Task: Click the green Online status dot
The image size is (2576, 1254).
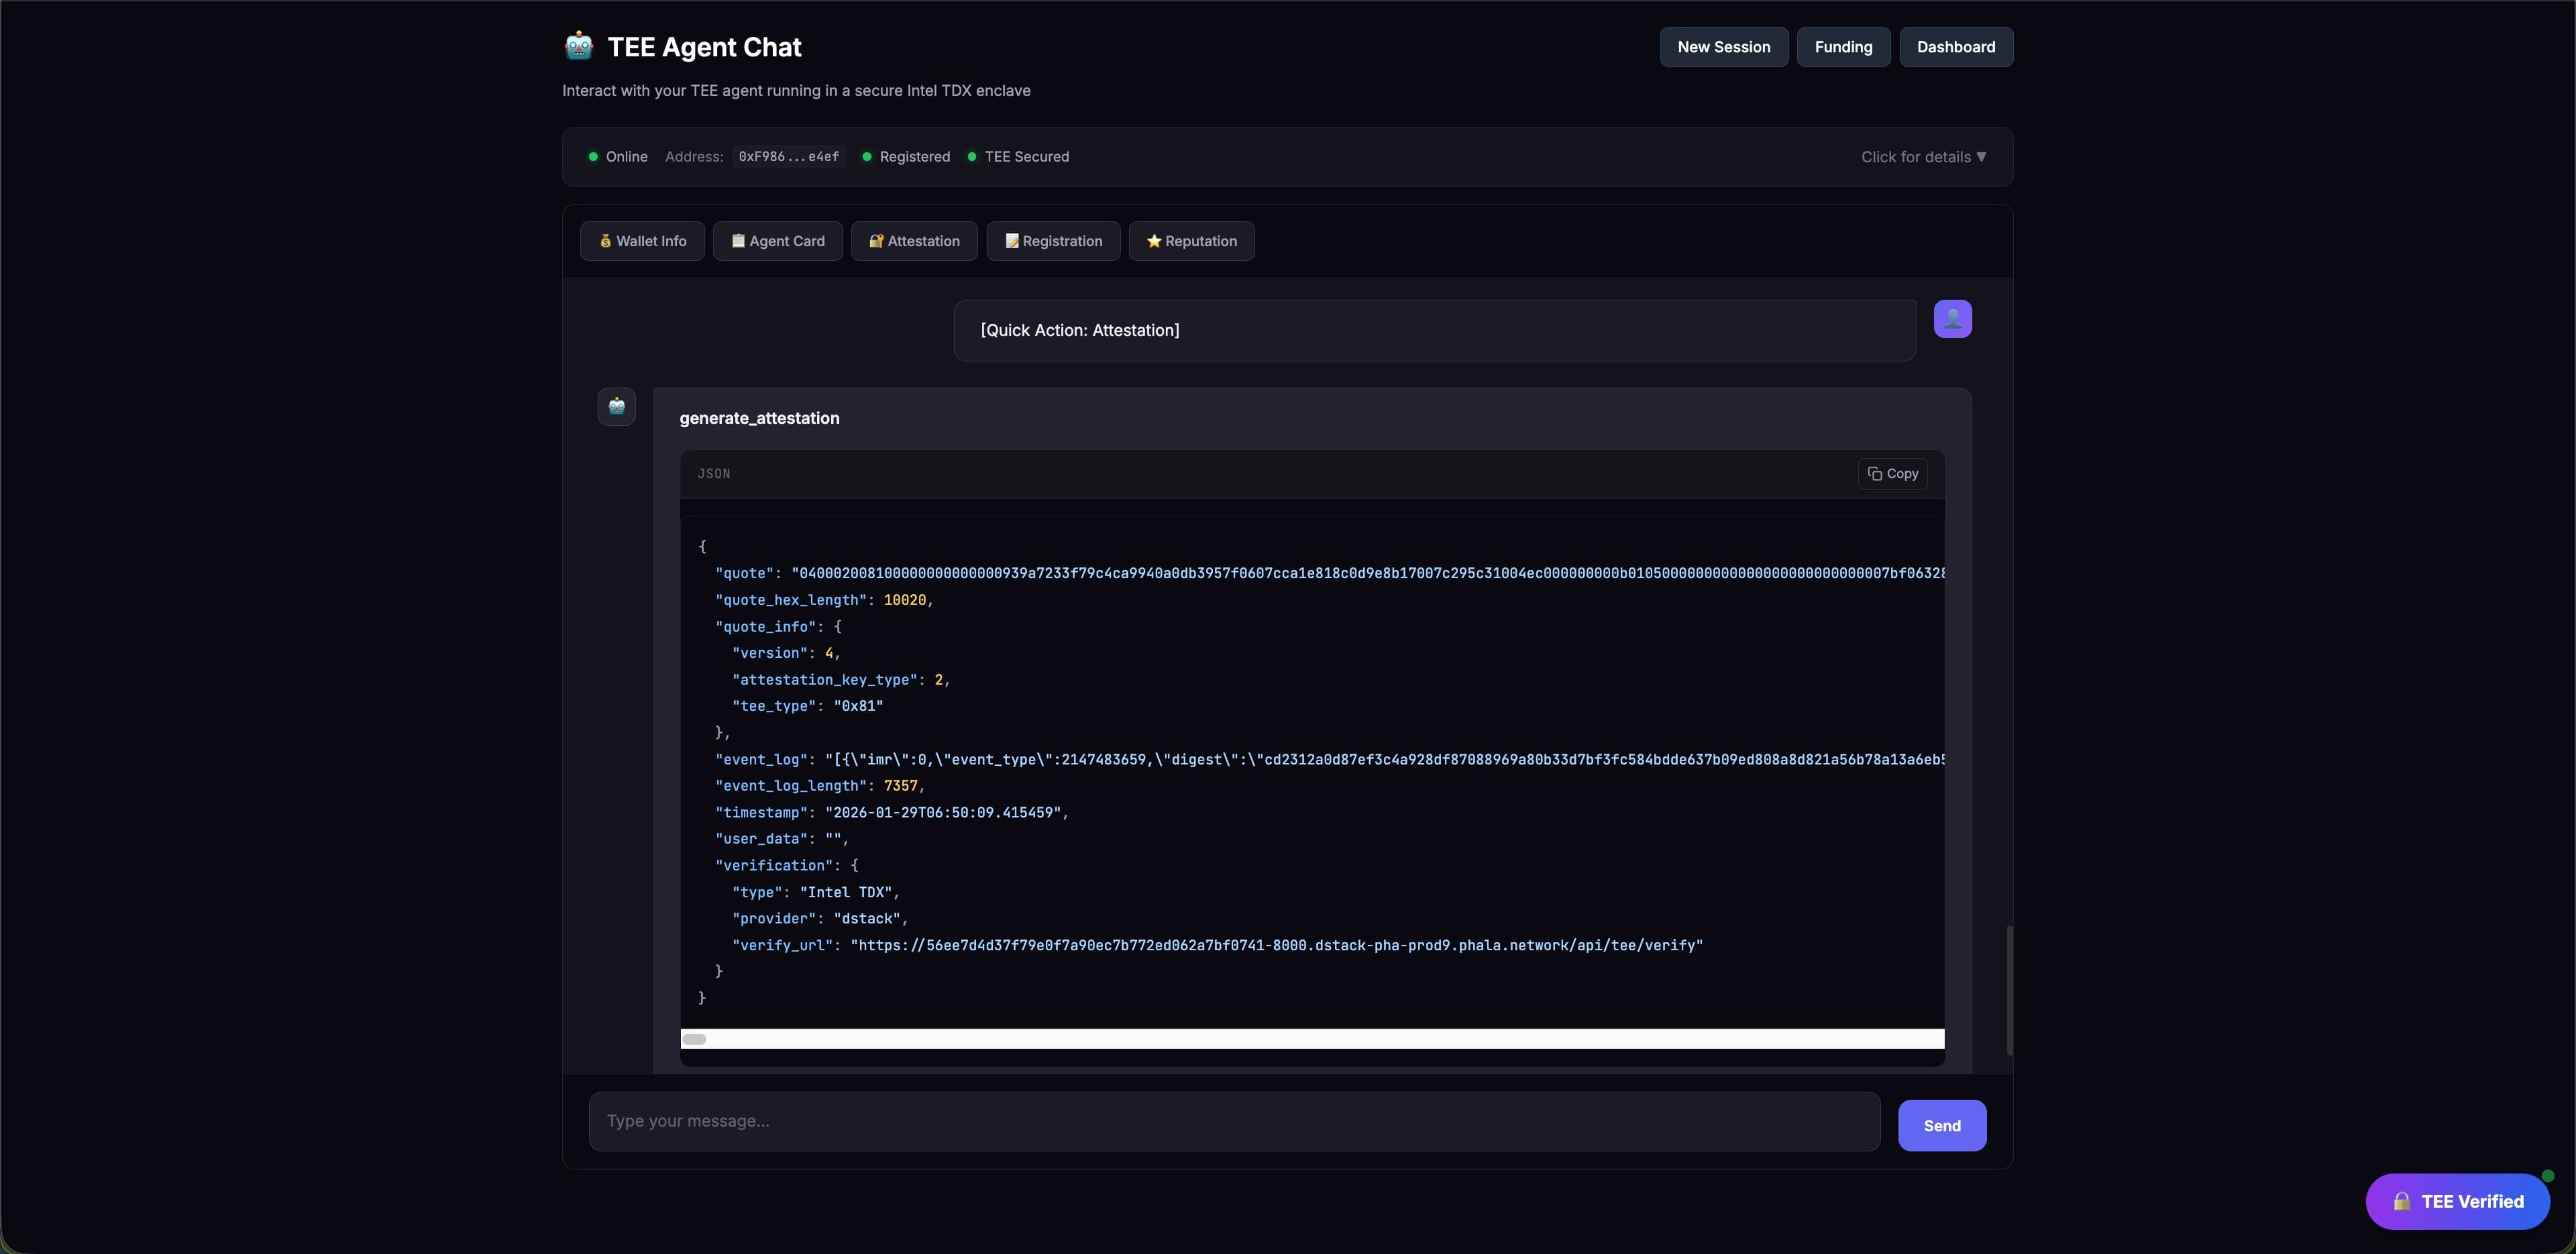Action: [593, 157]
